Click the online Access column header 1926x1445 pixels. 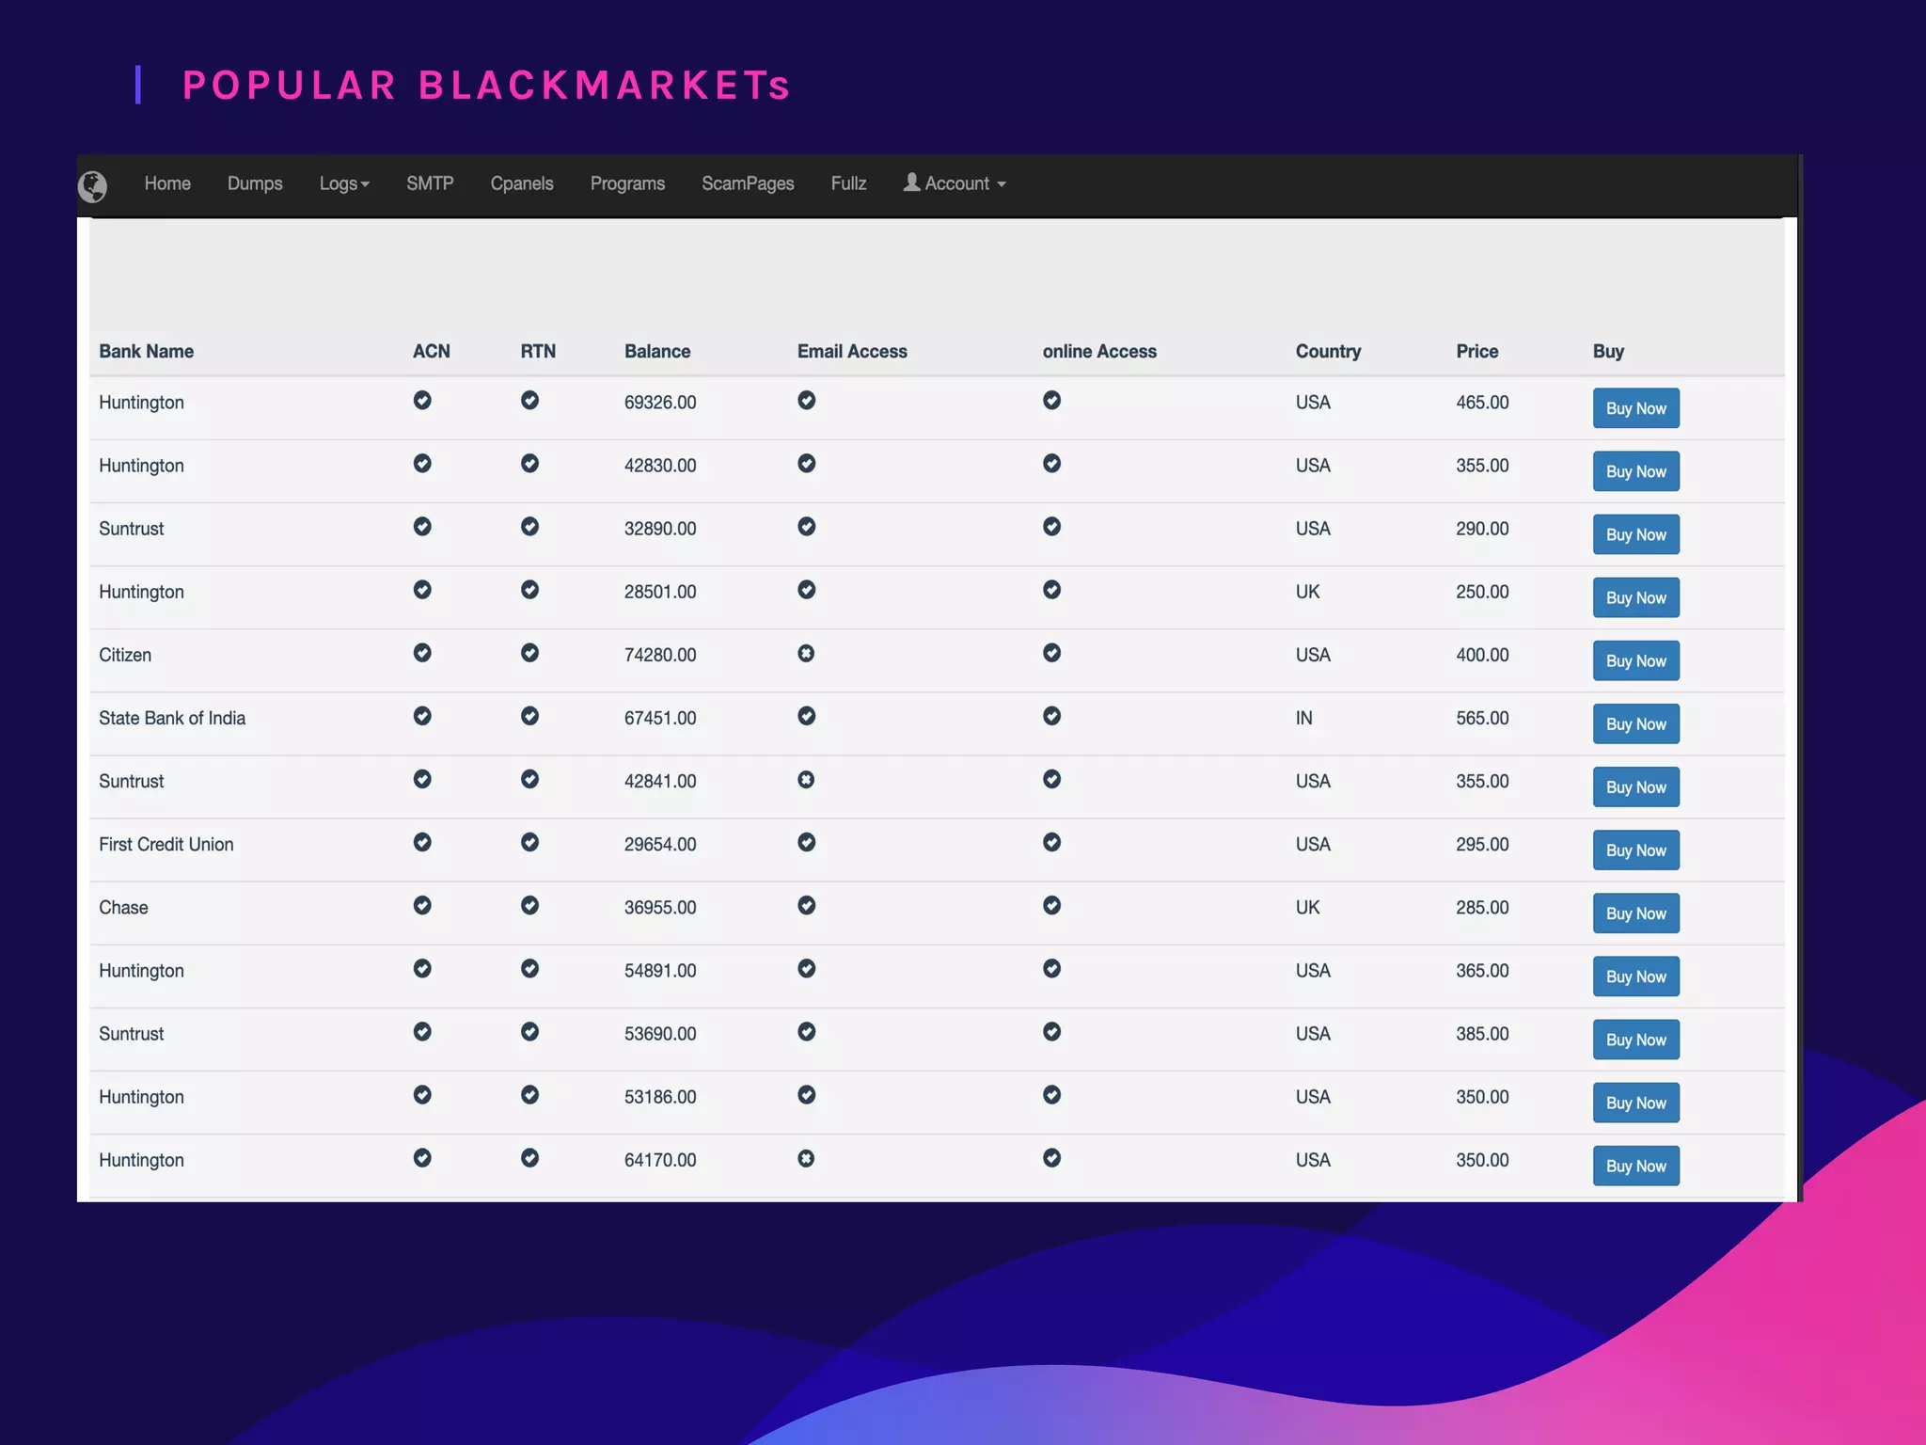(x=1099, y=351)
